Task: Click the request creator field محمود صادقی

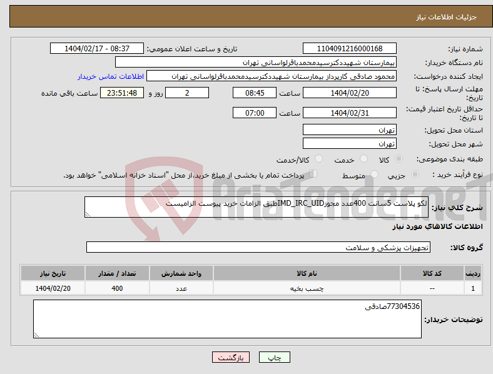Action: coord(272,76)
